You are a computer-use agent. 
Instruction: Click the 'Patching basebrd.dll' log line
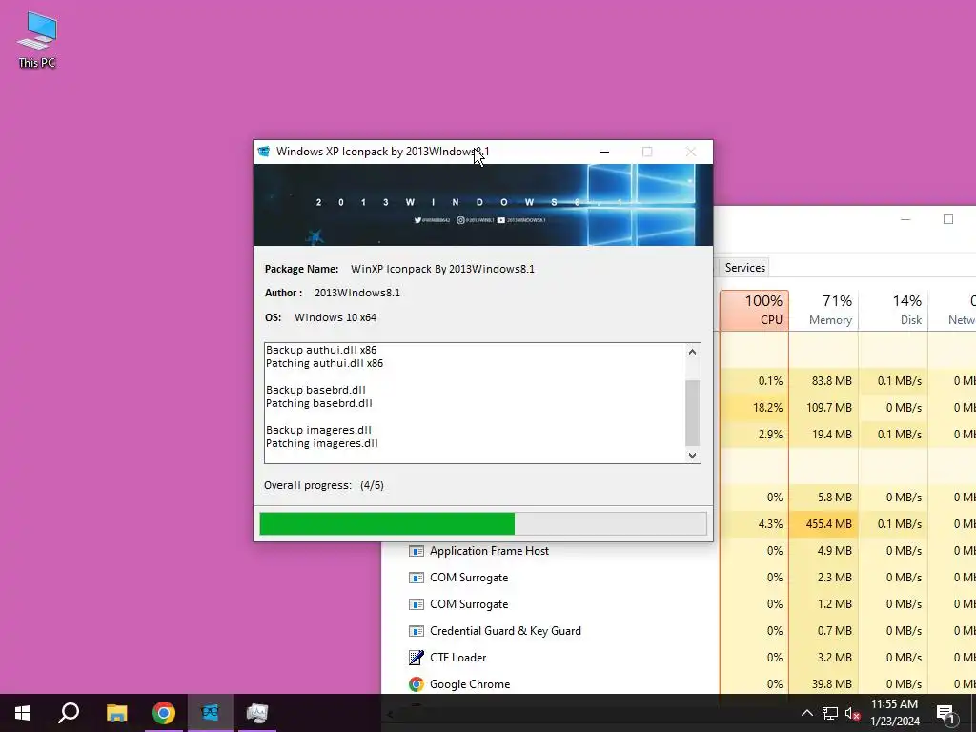[x=318, y=403]
